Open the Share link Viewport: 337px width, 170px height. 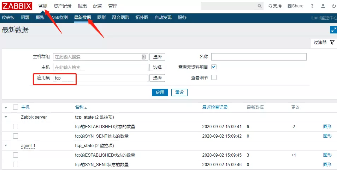coord(295,6)
